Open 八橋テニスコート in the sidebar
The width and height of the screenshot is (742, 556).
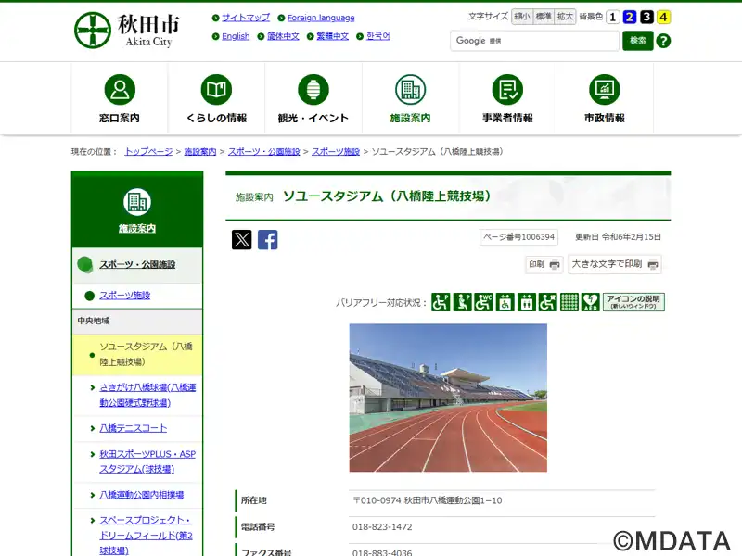134,428
